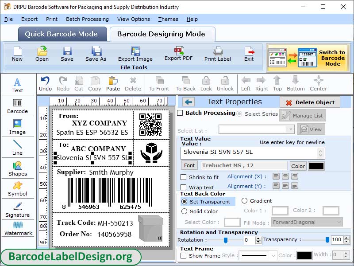Click the Print Label icon
354x266 pixels.
[218, 54]
